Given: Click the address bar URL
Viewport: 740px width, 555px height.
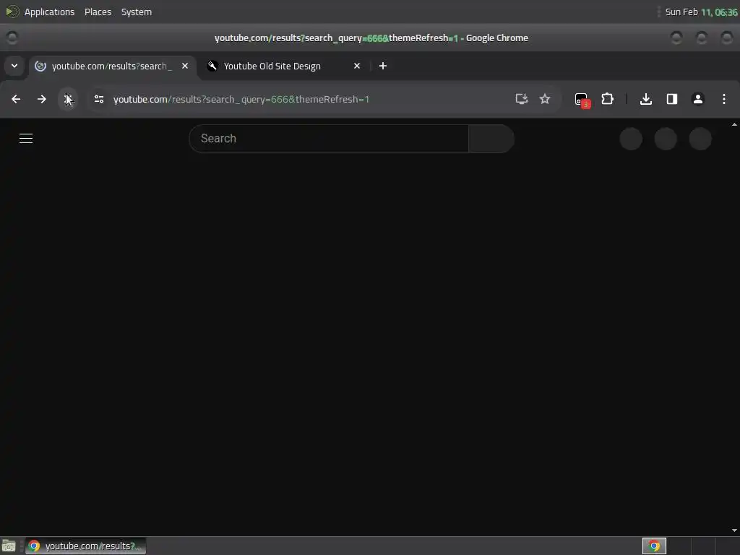Looking at the screenshot, I should pyautogui.click(x=241, y=99).
